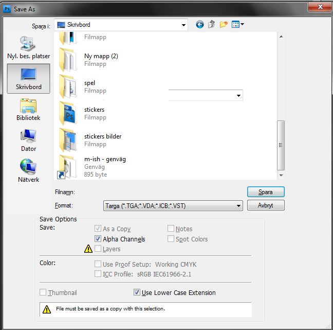Open Dator in the places sidebar
The width and height of the screenshot is (333, 330).
pyautogui.click(x=28, y=141)
